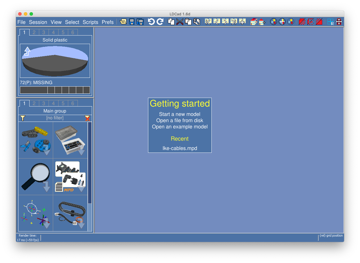
Task: Click the dashed-outline color-wheel toolbar icon
Action: (290, 22)
